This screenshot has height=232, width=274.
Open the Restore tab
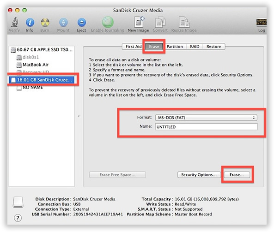[x=213, y=47]
